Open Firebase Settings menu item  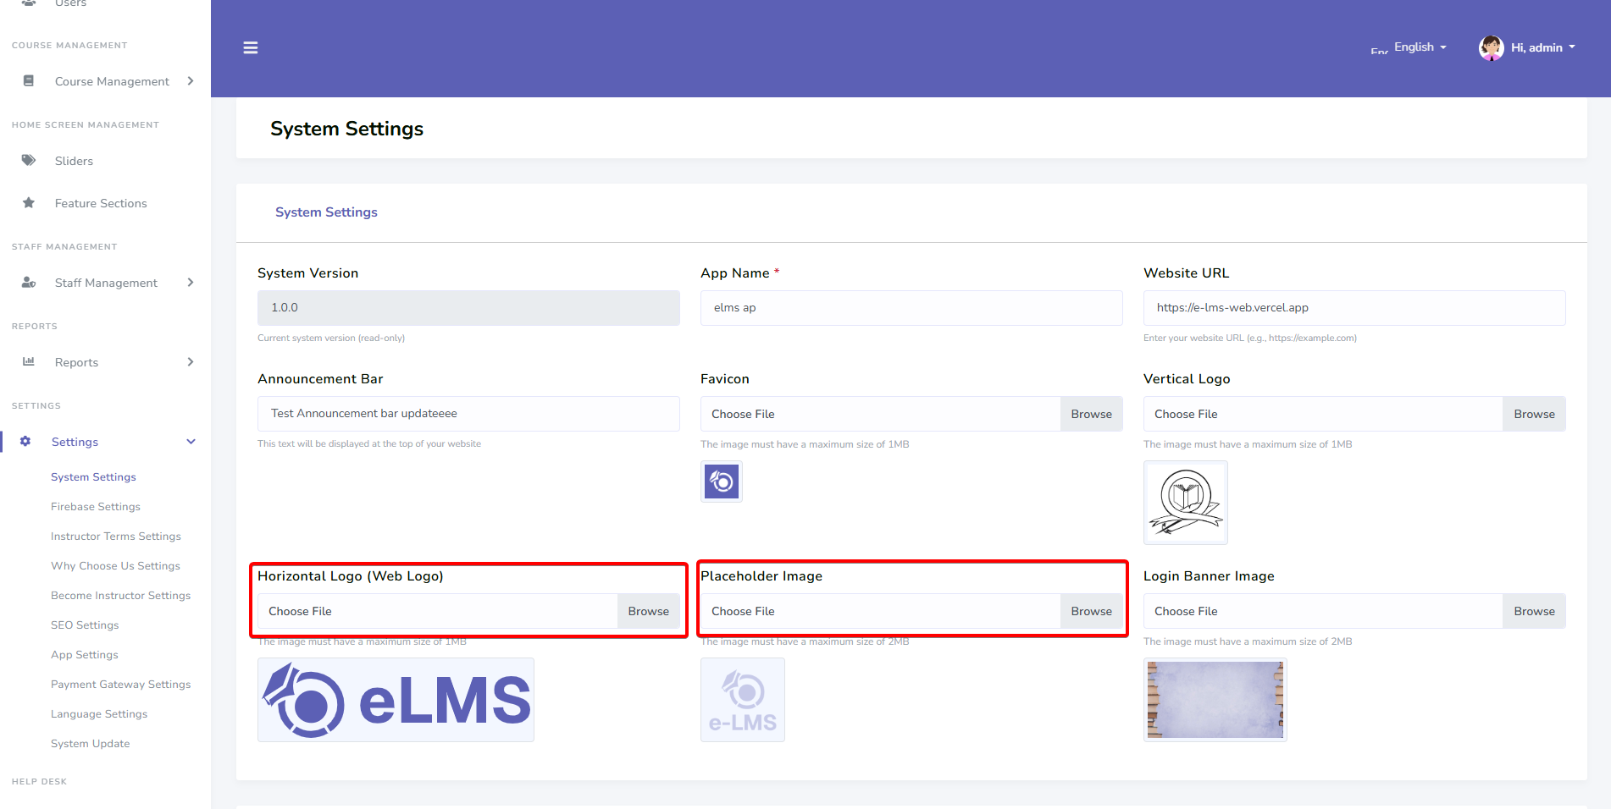pyautogui.click(x=96, y=507)
